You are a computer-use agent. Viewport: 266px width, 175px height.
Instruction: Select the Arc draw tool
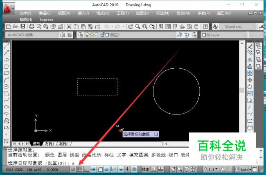click(x=6, y=80)
